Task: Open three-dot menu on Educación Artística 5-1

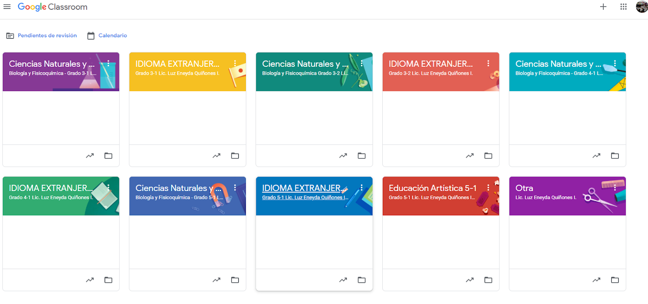Action: [x=488, y=187]
